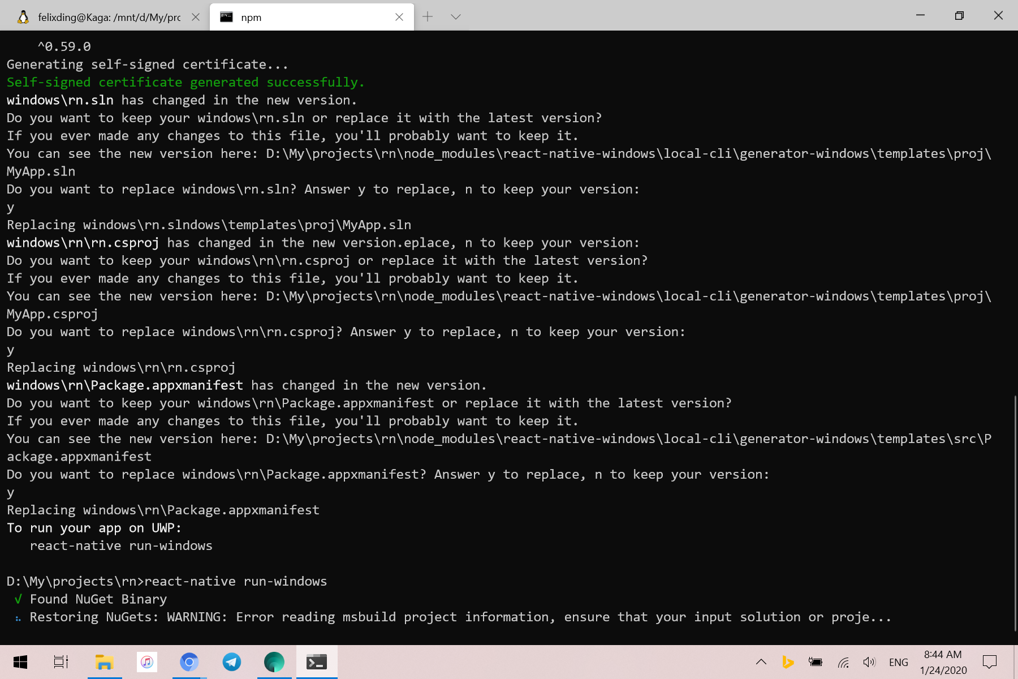
Task: Click the battery icon in the system tray
Action: pos(815,661)
